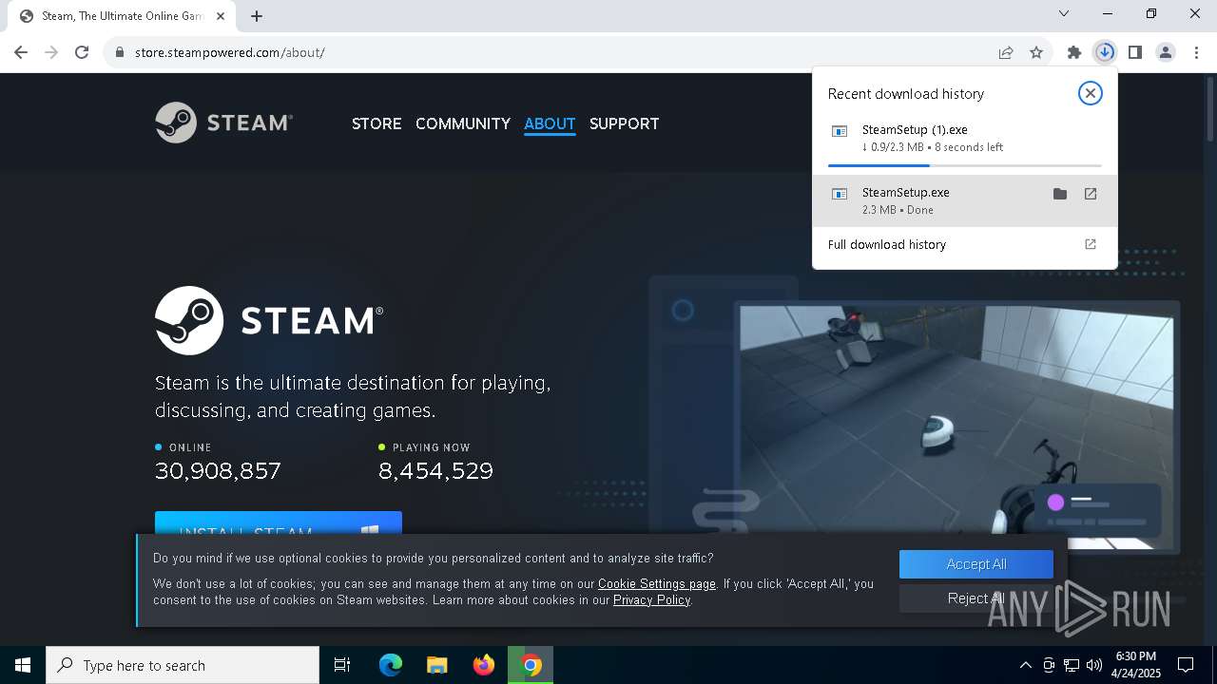Click the SteamSetup (1).exe download entry

[x=964, y=138]
